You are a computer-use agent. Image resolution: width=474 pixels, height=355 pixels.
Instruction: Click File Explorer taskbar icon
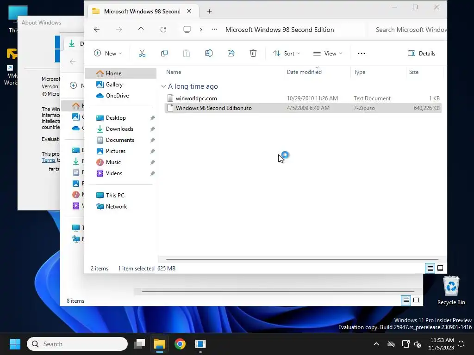pyautogui.click(x=160, y=344)
